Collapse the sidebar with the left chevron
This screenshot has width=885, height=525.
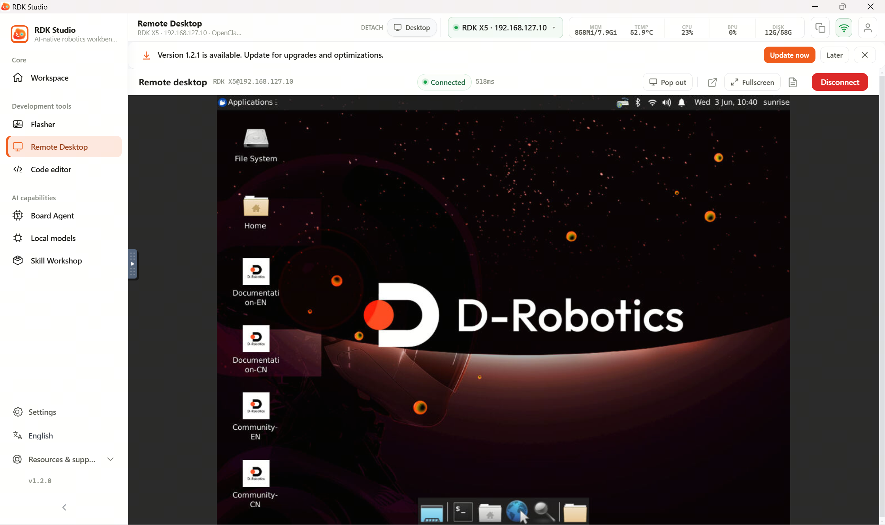coord(64,507)
